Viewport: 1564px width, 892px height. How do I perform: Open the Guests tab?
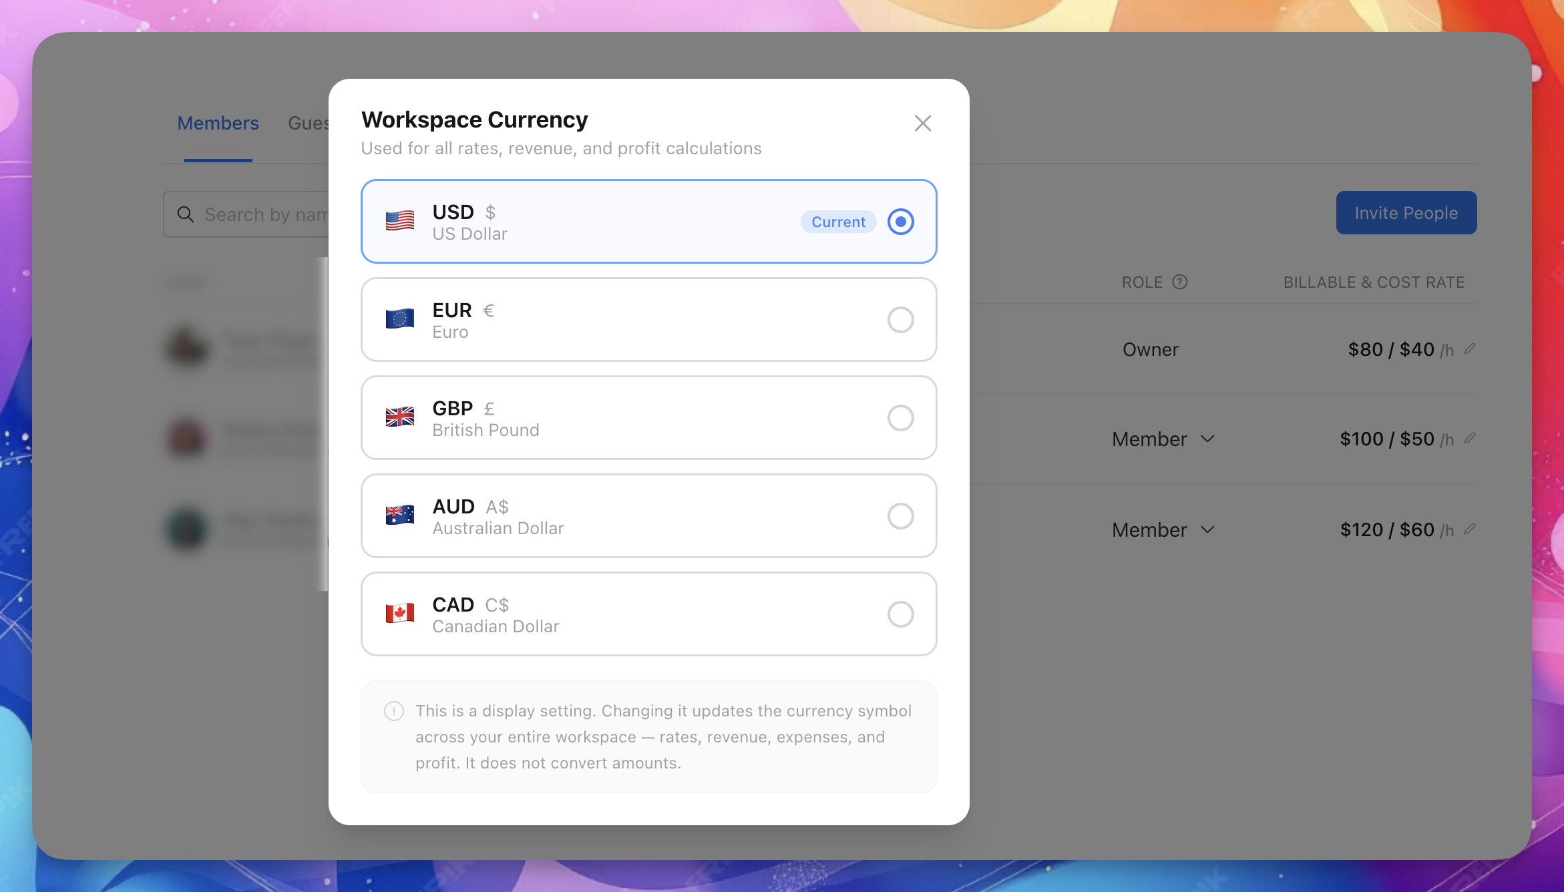coord(308,123)
